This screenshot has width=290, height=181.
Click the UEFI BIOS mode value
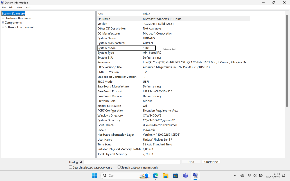(x=146, y=81)
